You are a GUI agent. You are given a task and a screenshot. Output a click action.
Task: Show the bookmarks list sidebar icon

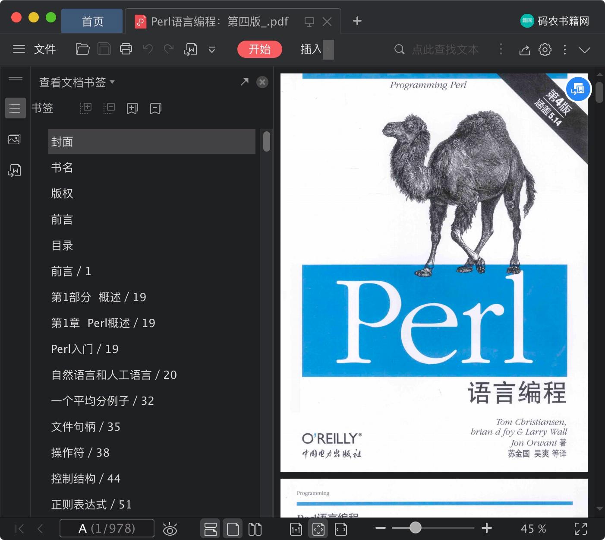15,108
